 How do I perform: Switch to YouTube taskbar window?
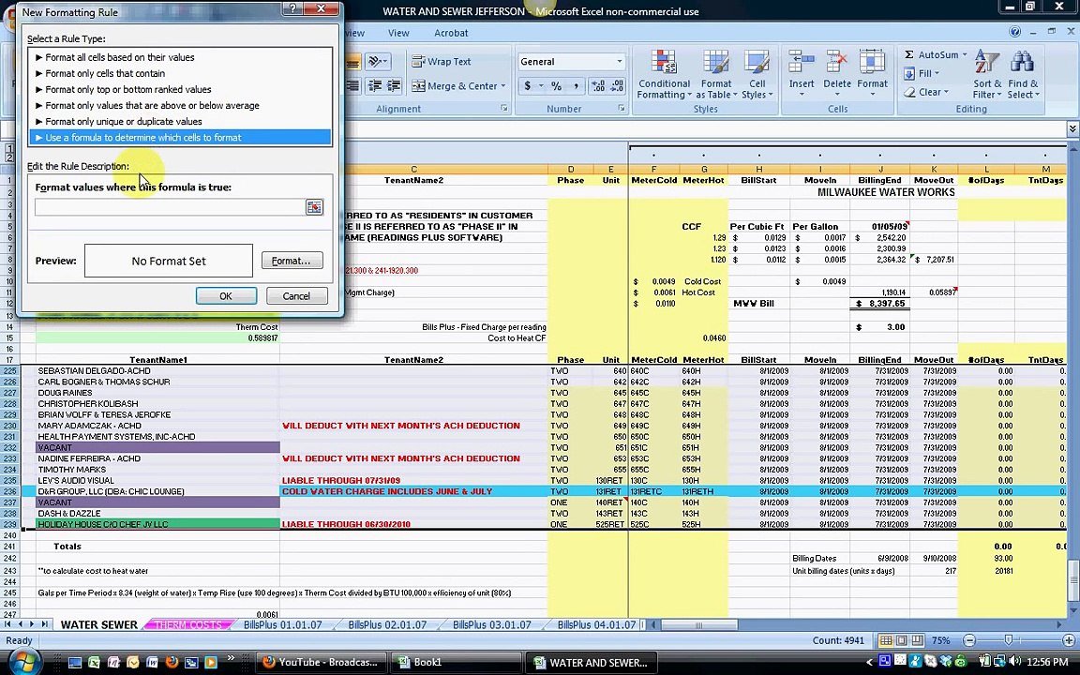pos(321,663)
